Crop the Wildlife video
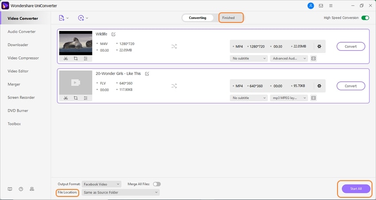The image size is (376, 200). point(76,59)
